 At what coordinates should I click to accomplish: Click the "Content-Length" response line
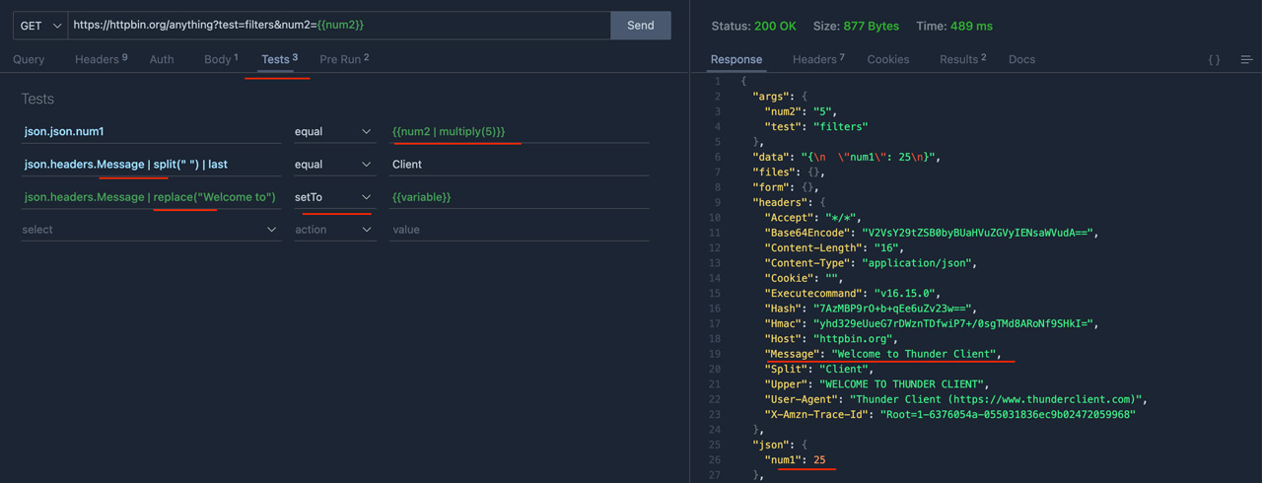[x=834, y=247]
